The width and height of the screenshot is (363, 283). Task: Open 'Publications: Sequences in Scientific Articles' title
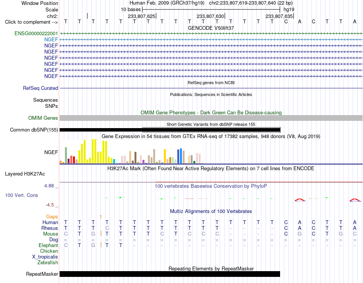(211, 94)
